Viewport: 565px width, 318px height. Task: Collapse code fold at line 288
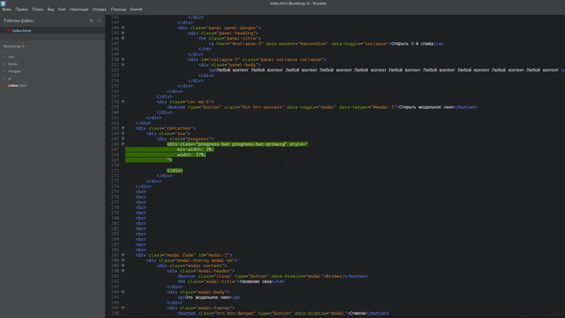123,261
